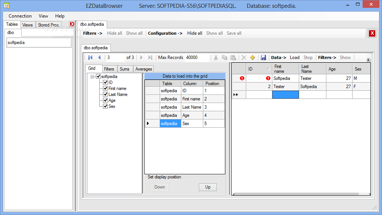Jump to last record icon

(x=150, y=57)
